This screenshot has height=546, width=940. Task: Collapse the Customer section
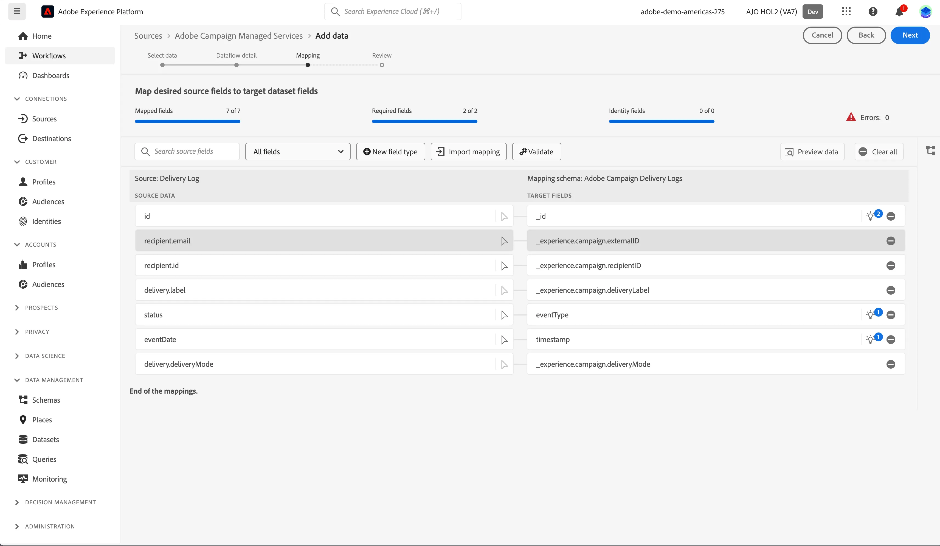17,162
